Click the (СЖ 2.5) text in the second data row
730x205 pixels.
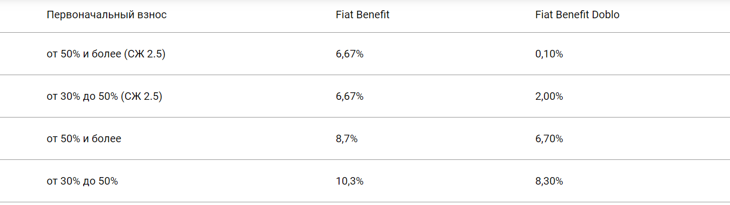click(x=142, y=97)
